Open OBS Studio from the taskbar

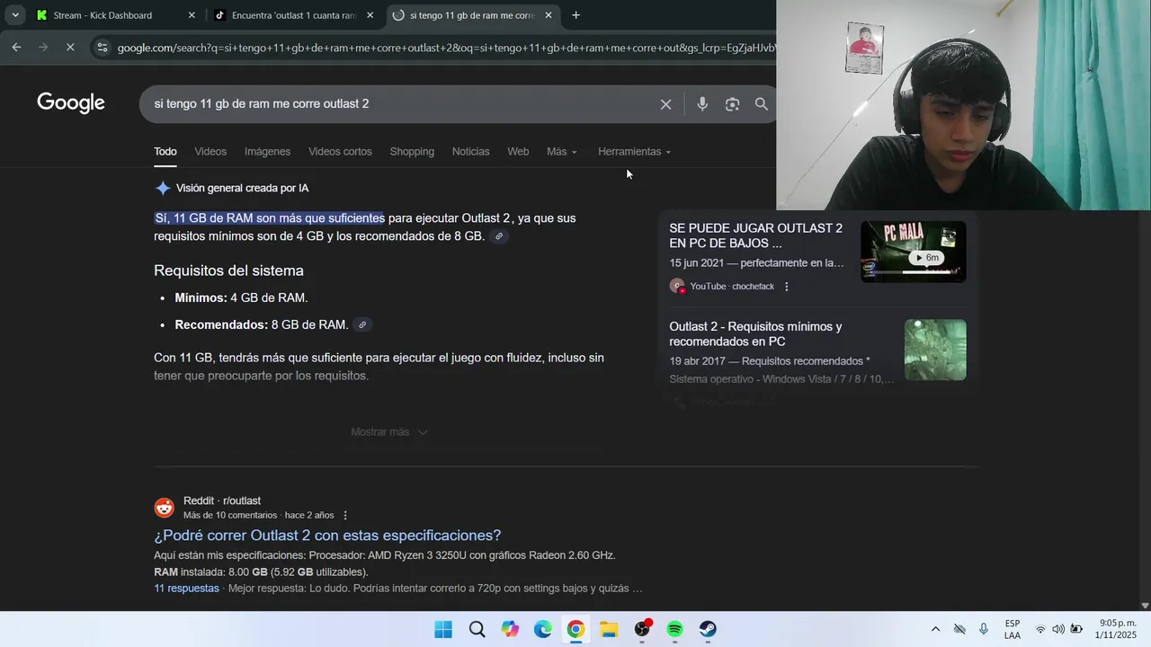coord(642,629)
